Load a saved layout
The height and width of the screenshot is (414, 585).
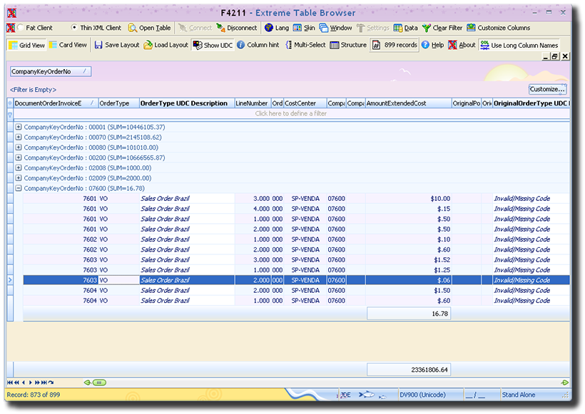tap(166, 45)
